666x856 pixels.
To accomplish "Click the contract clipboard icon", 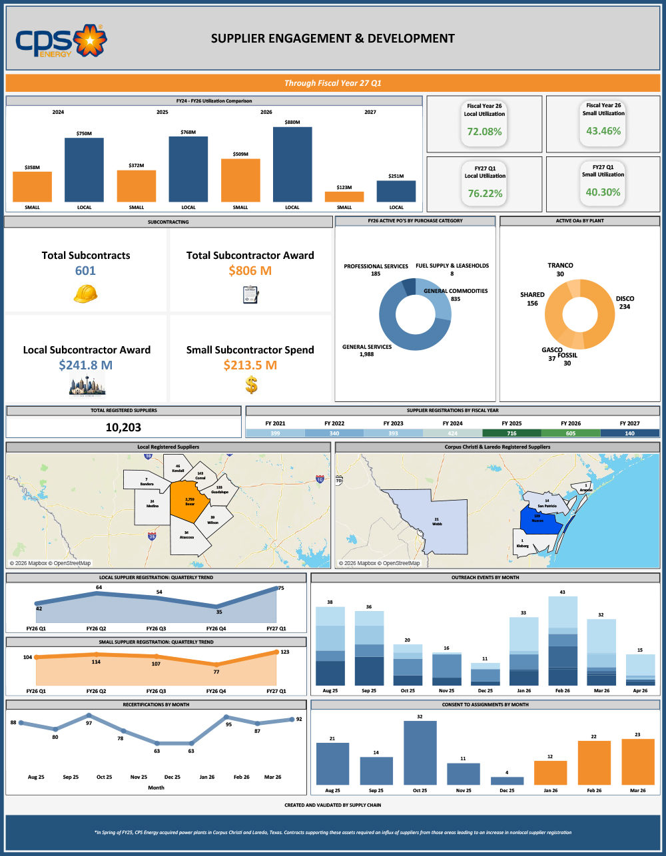I will [250, 295].
